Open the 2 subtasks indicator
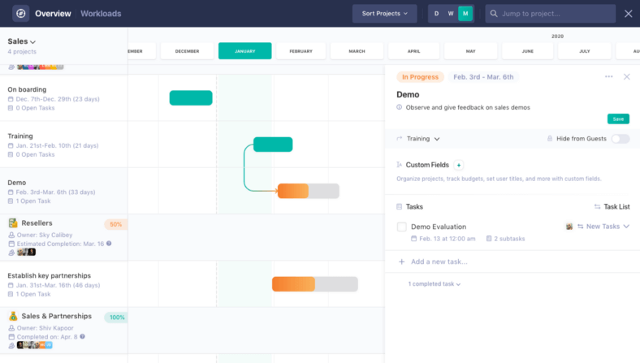This screenshot has width=640, height=363. pyautogui.click(x=505, y=239)
